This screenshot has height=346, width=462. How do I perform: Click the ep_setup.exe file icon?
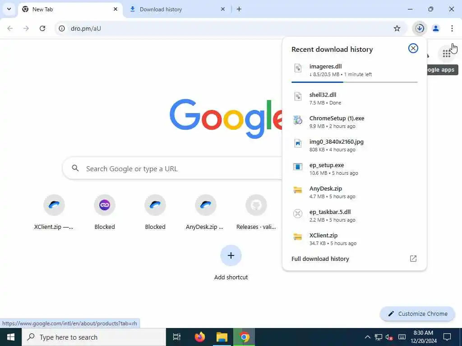pos(298,167)
